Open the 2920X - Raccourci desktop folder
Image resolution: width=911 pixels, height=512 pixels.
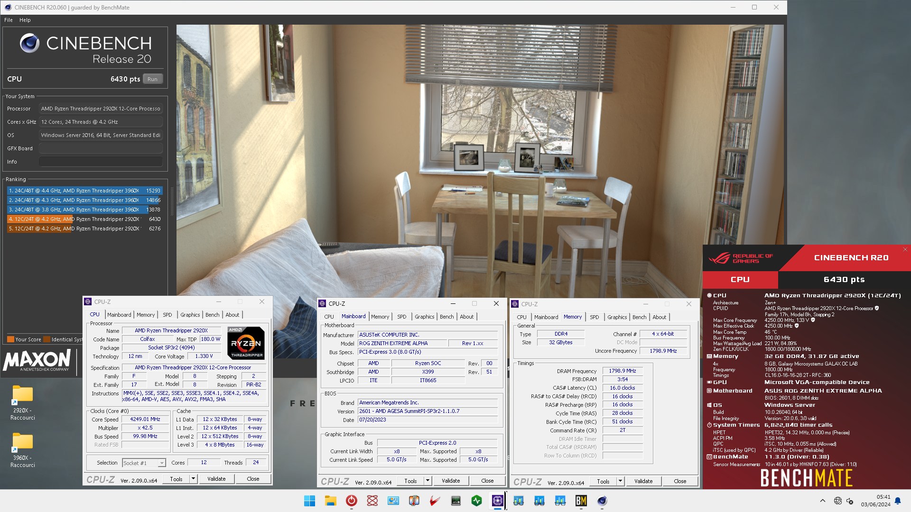click(x=22, y=402)
